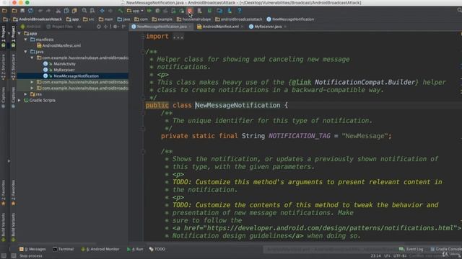Click the green Run app icon
Screen dimensions: 462x259
click(149, 11)
